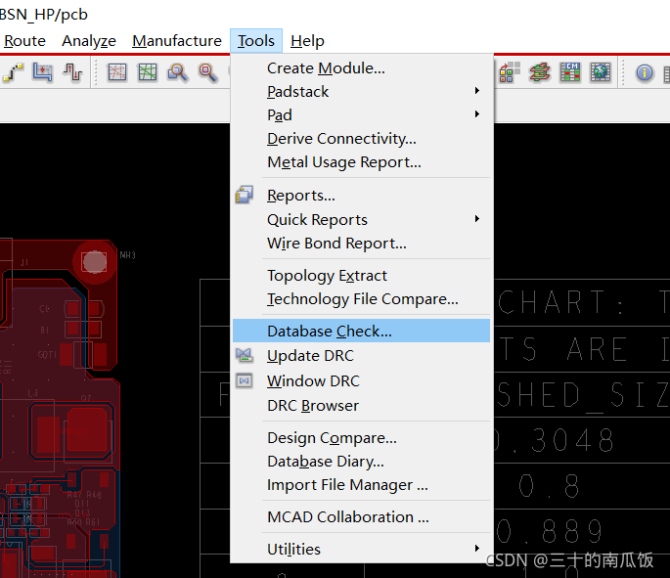Open MCAD Collaboration ... entry
670x578 pixels.
pyautogui.click(x=362, y=517)
